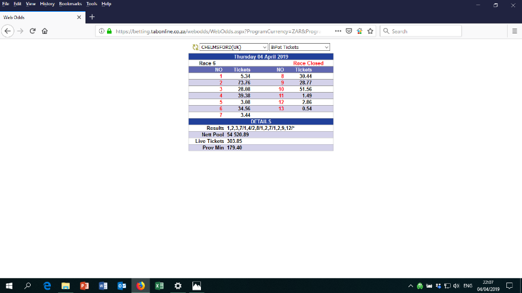The height and width of the screenshot is (293, 522).
Task: Open a new tab with plus button
Action: tap(92, 17)
